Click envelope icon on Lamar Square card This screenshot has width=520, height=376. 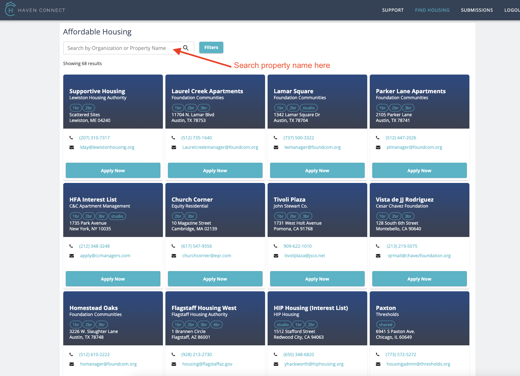[276, 147]
